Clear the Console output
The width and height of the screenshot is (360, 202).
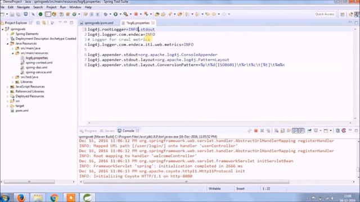click(276, 131)
